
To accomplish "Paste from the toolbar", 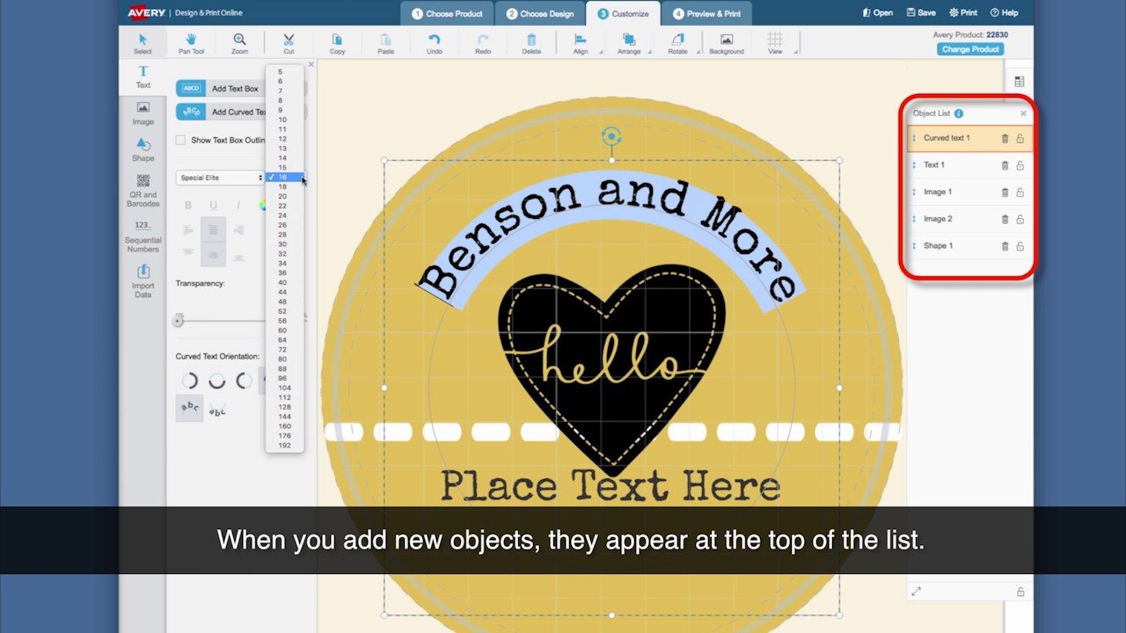I will (385, 43).
